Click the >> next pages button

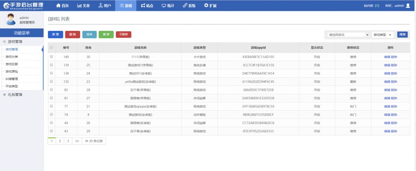click(77, 141)
